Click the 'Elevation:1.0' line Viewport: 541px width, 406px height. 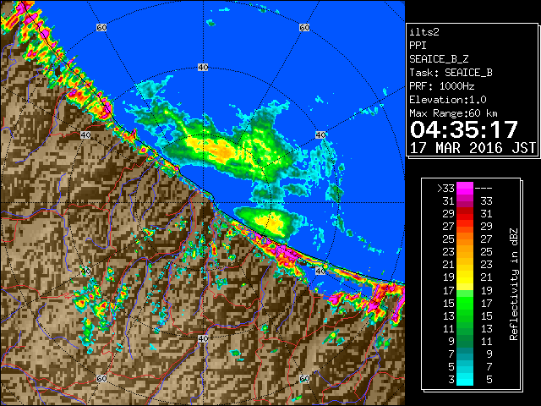point(448,100)
